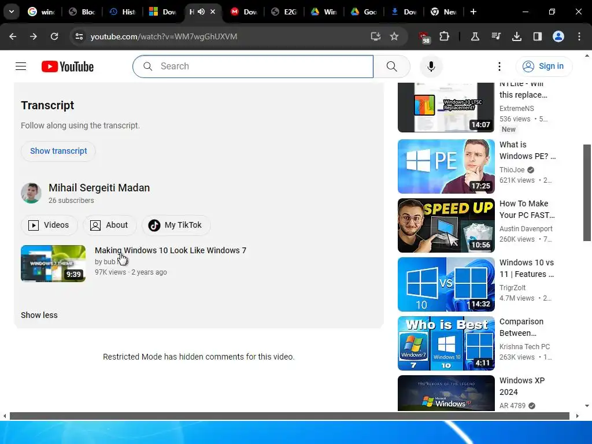The width and height of the screenshot is (592, 444).
Task: Open 'Windows 10 vs 11 | Features' title
Action: tap(527, 268)
